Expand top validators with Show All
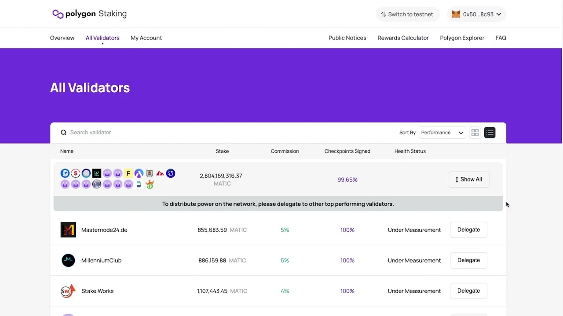 (468, 180)
